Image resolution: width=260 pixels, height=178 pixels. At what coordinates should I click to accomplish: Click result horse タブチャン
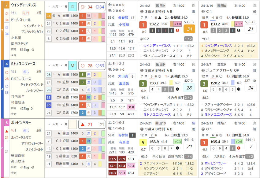click(x=151, y=173)
